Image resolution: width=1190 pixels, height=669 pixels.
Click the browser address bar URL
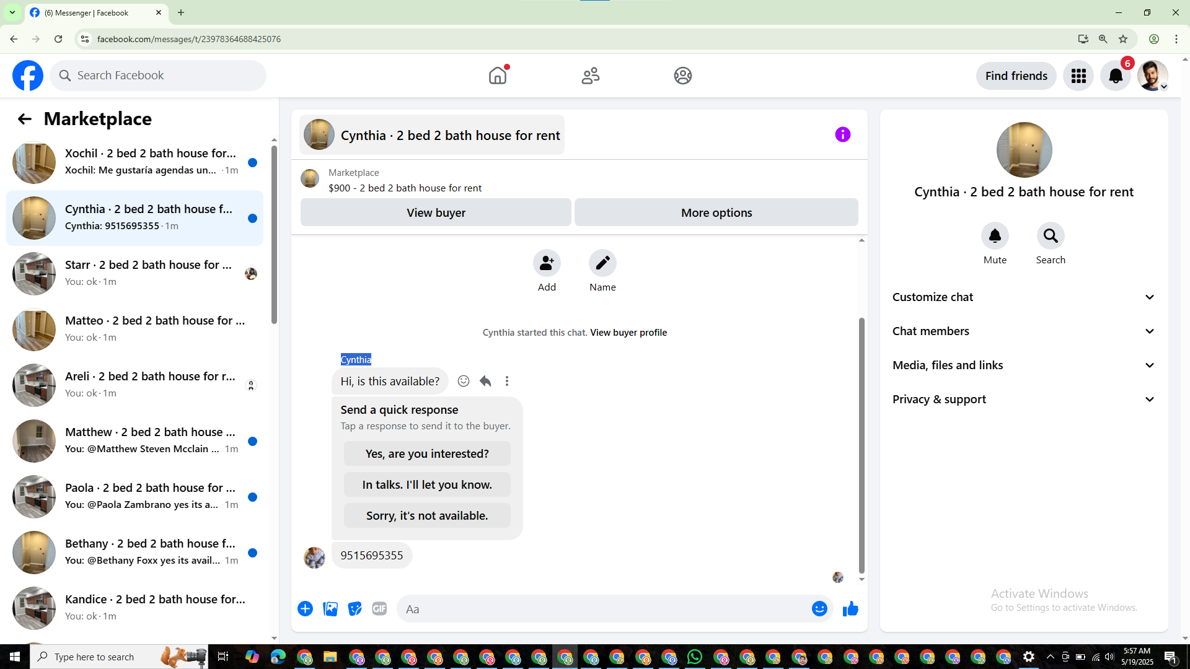click(x=189, y=39)
